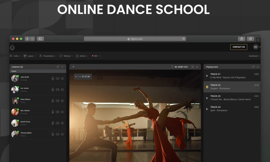Viewport: 270px width, 162px height.
Task: Open the Invite dropdown
Action: (15, 56)
